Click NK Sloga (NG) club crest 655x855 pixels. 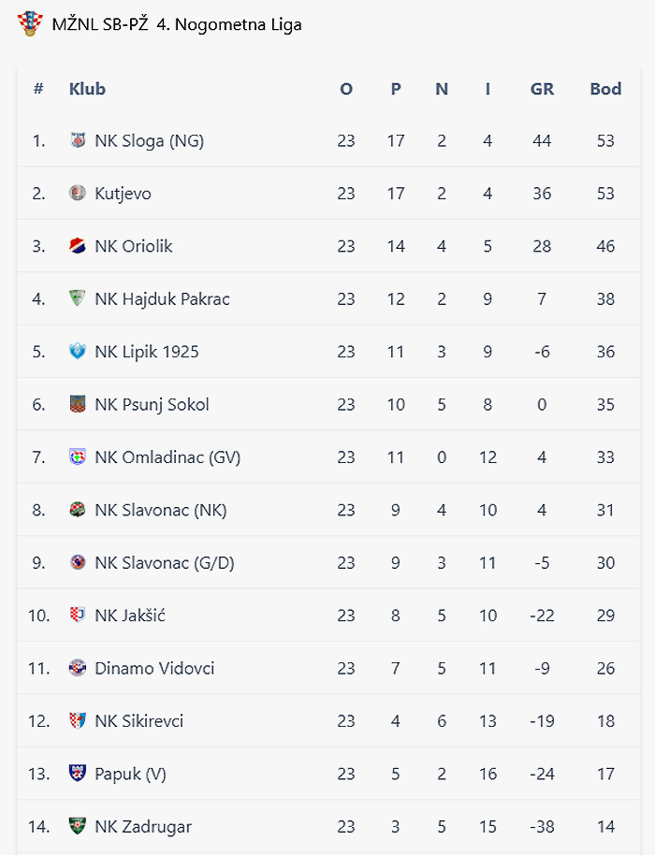coord(78,140)
